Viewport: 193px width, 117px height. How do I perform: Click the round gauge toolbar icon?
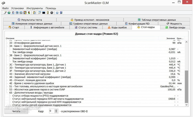tap(52, 13)
